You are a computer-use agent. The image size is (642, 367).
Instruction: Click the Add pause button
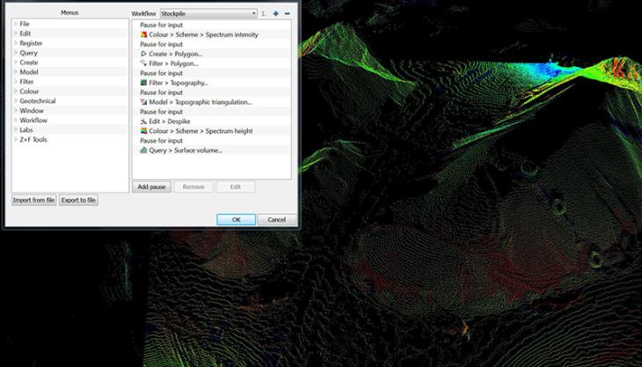[151, 187]
